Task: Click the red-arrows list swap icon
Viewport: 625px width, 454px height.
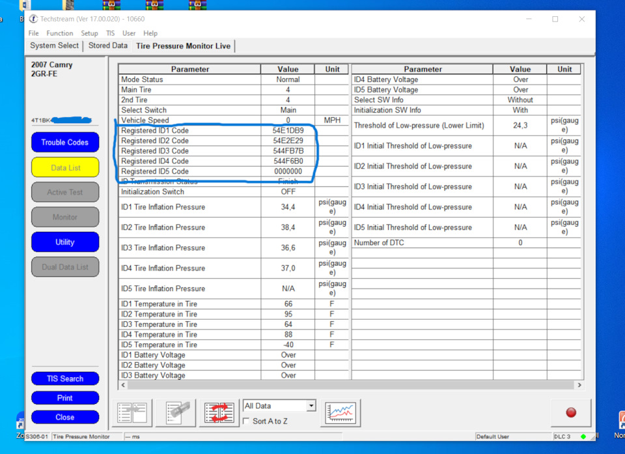Action: pyautogui.click(x=219, y=412)
